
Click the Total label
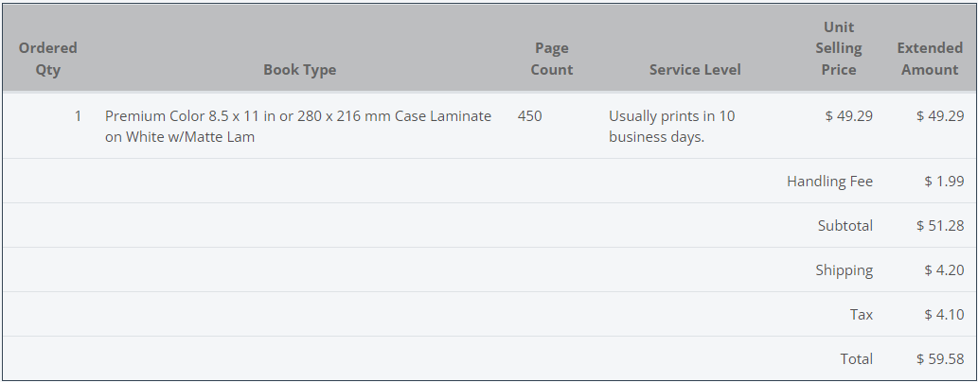click(x=857, y=359)
